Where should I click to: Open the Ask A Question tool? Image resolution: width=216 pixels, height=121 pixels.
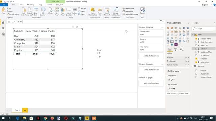coord(69,11)
